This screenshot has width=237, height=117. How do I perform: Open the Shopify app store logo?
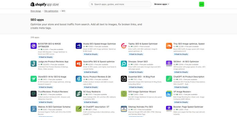tap(45, 4)
